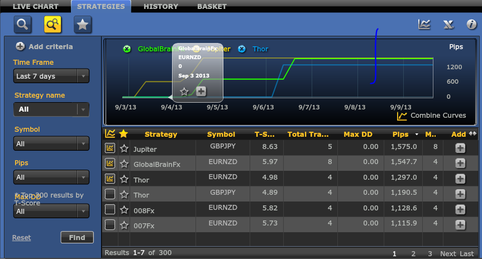The width and height of the screenshot is (482, 259).
Task: Select the yellow advanced search icon
Action: click(x=53, y=24)
